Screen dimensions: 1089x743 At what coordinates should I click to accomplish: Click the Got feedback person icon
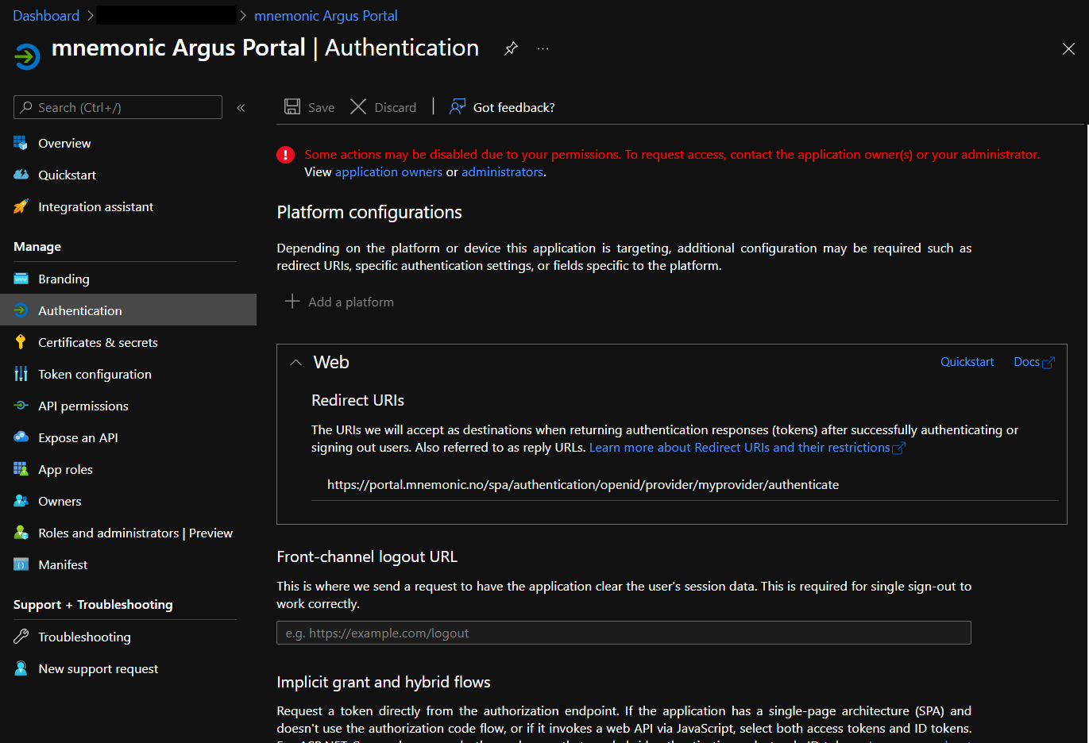(458, 106)
